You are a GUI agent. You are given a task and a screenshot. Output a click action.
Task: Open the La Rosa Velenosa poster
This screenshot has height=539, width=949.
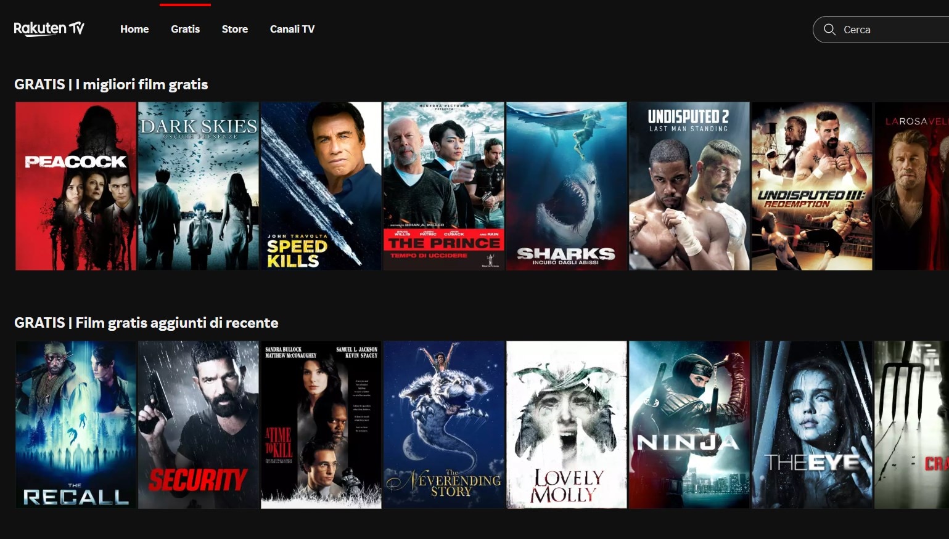click(911, 186)
